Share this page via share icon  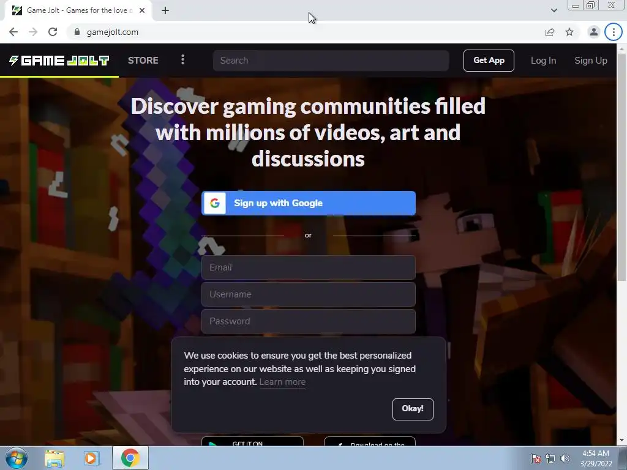550,32
